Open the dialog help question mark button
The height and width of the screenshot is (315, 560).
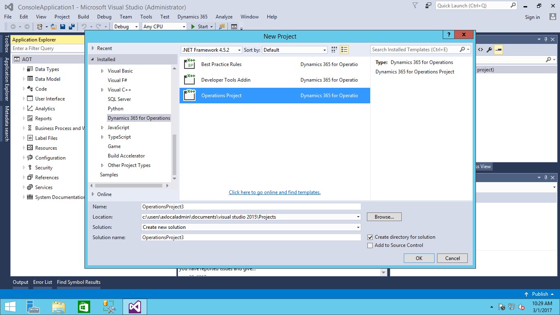click(449, 35)
